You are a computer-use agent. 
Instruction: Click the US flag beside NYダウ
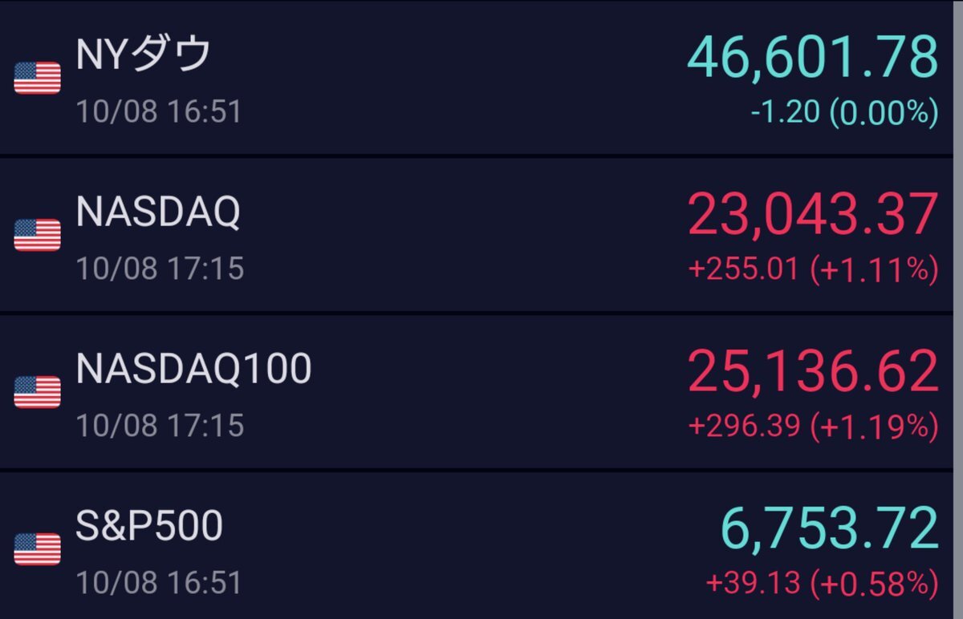pos(38,78)
